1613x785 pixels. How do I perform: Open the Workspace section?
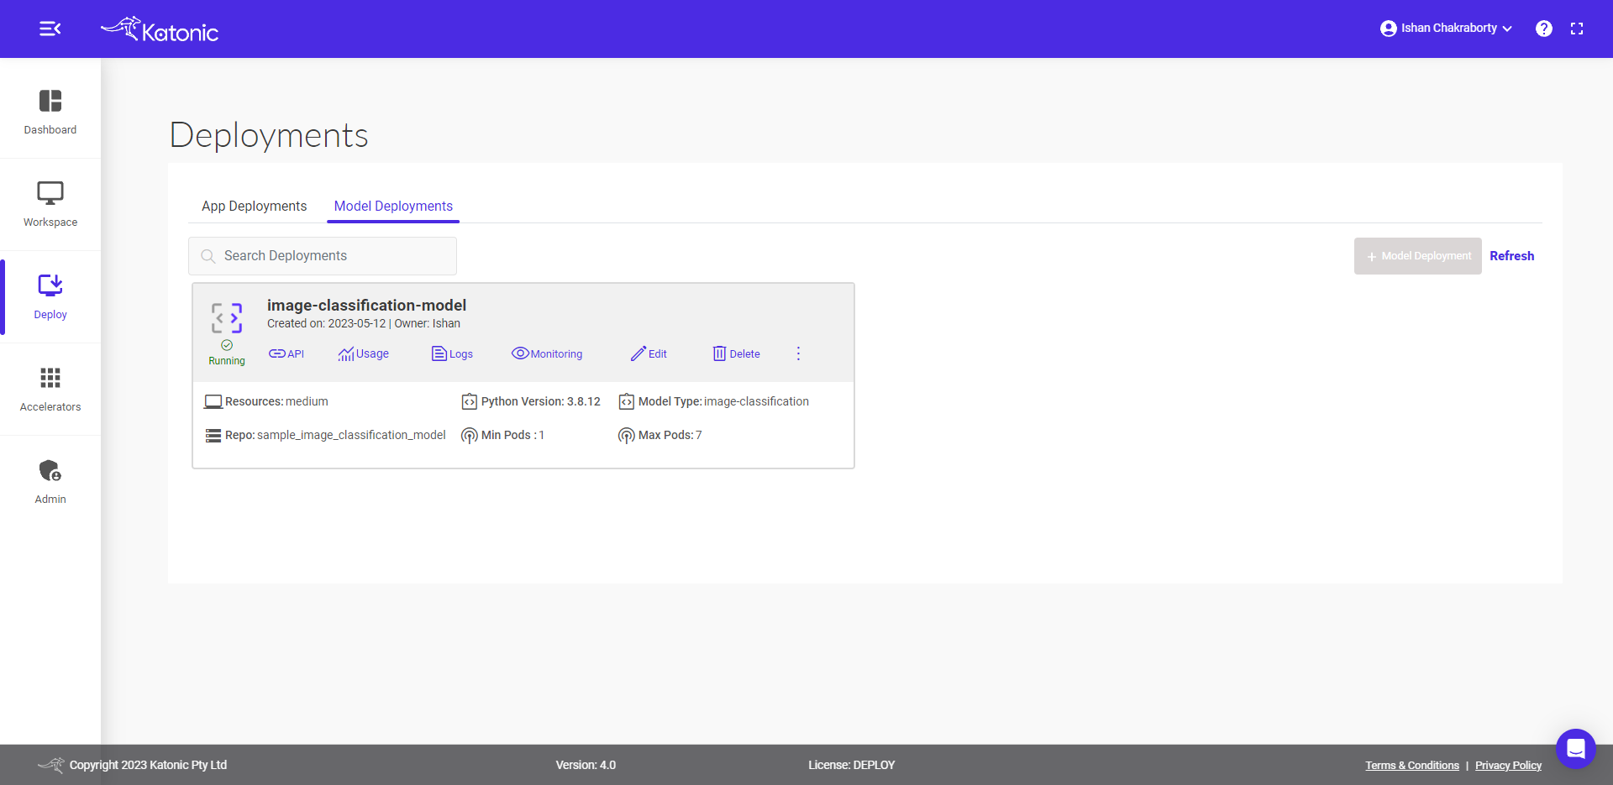click(x=50, y=205)
